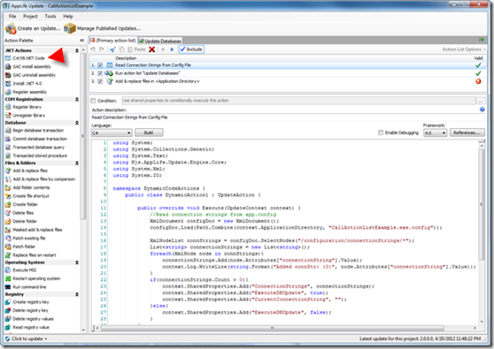
Task: Select Execute MSI action
Action: [20, 270]
